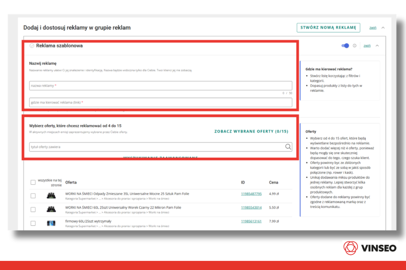Image resolution: width=406 pixels, height=270 pixels.
Task: Check the 'wszystkie na tej stronie' checkbox
Action: click(33, 182)
